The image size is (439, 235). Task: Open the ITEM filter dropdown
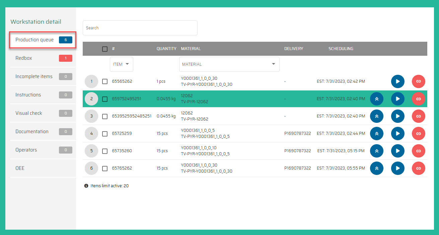tap(121, 64)
